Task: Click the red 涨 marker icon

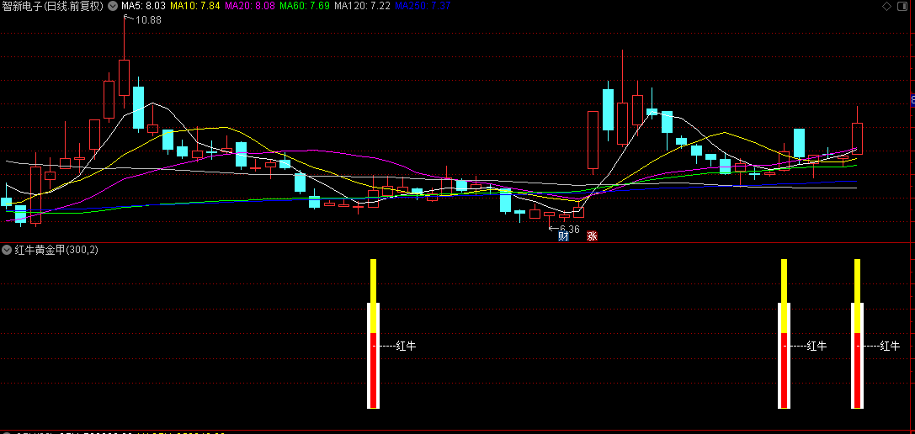Action: click(592, 236)
